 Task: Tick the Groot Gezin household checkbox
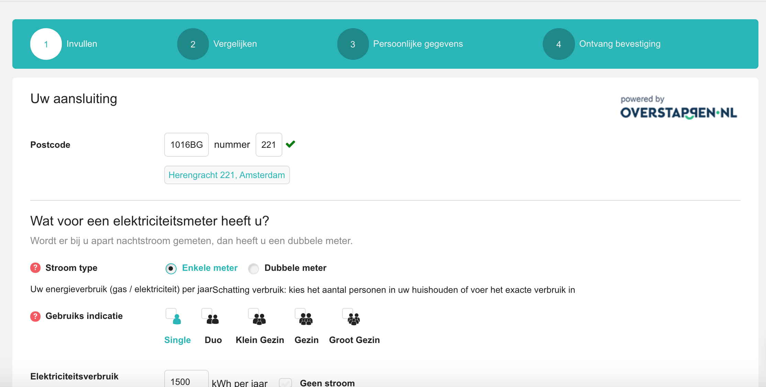347,313
